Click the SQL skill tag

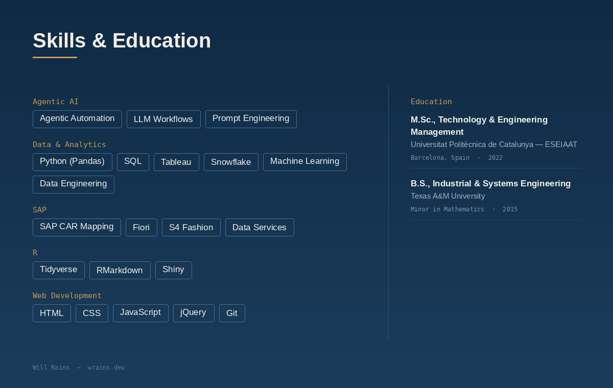click(x=133, y=162)
